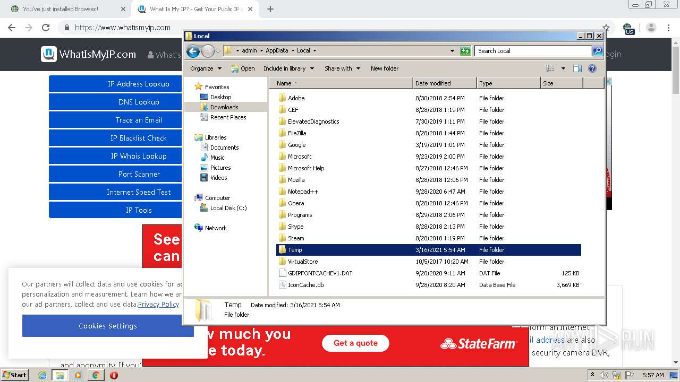Open recent pages dropdown arrow
Image resolution: width=680 pixels, height=382 pixels.
pyautogui.click(x=218, y=51)
